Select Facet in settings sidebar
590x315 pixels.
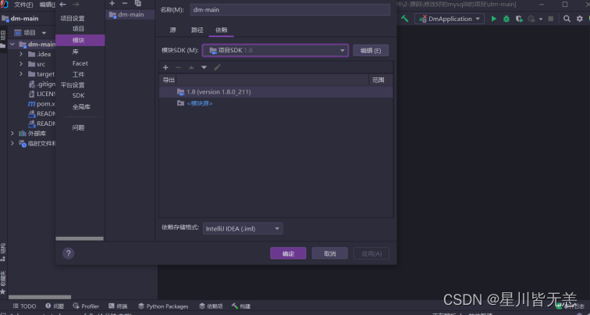[x=80, y=63]
